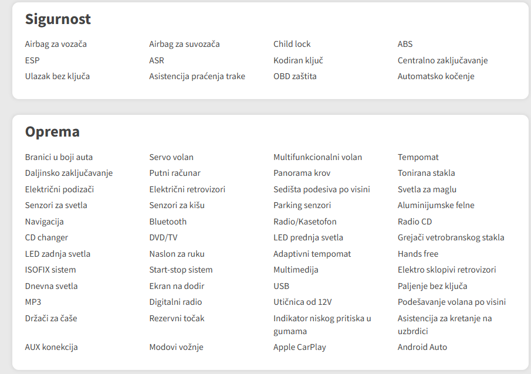Click the 'Child lock' feature text
Image resolution: width=531 pixels, height=374 pixels.
point(292,44)
